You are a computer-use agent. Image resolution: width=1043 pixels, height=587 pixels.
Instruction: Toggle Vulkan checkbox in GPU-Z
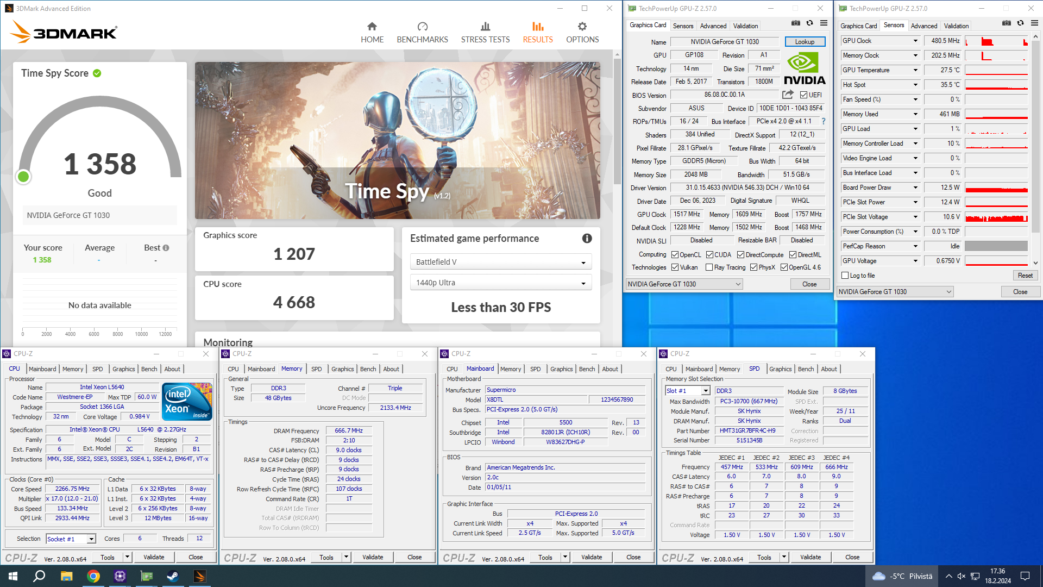click(x=675, y=267)
